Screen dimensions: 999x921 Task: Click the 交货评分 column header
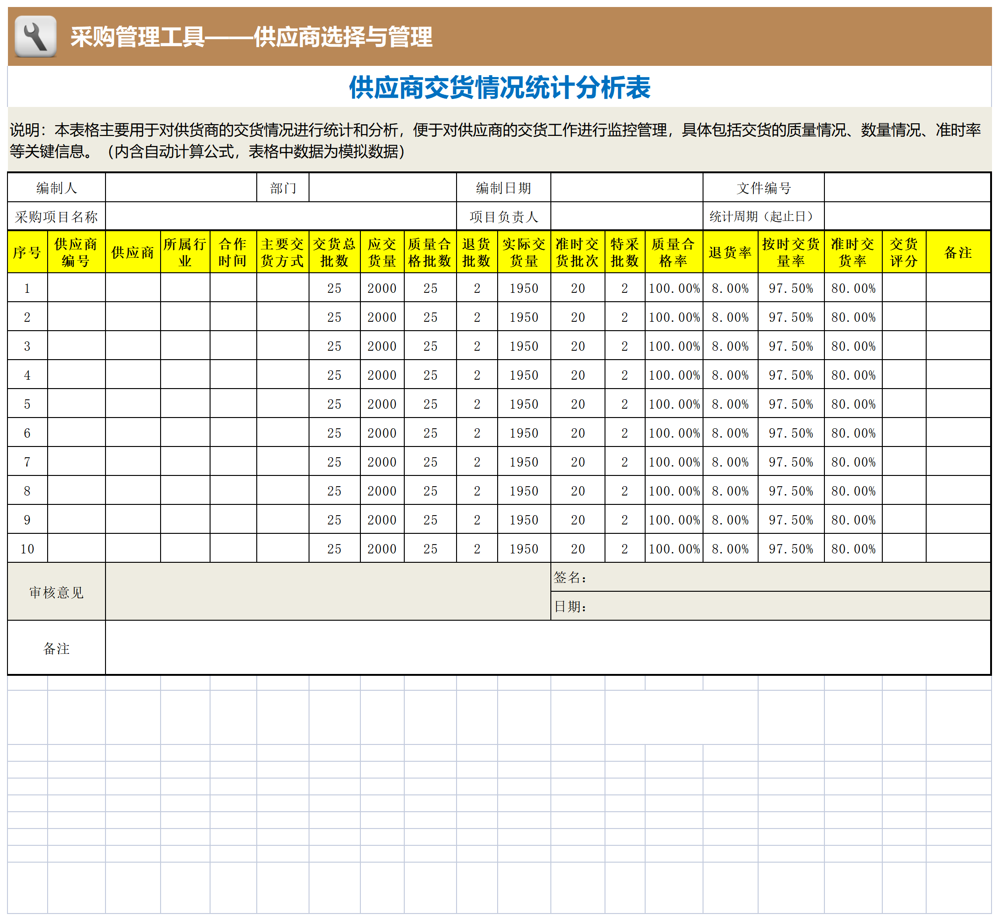(904, 252)
